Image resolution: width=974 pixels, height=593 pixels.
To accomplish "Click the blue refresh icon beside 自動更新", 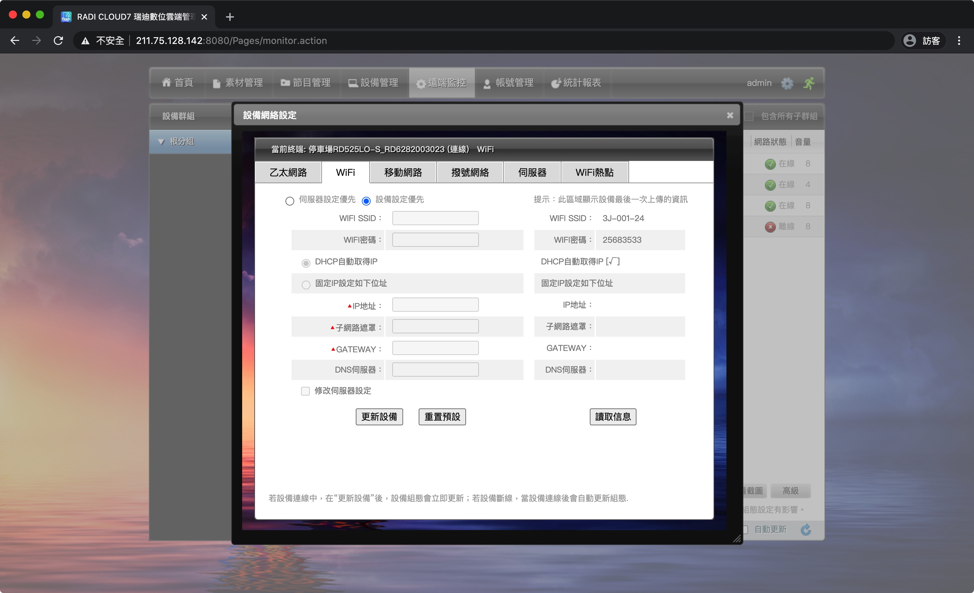I will coord(806,529).
